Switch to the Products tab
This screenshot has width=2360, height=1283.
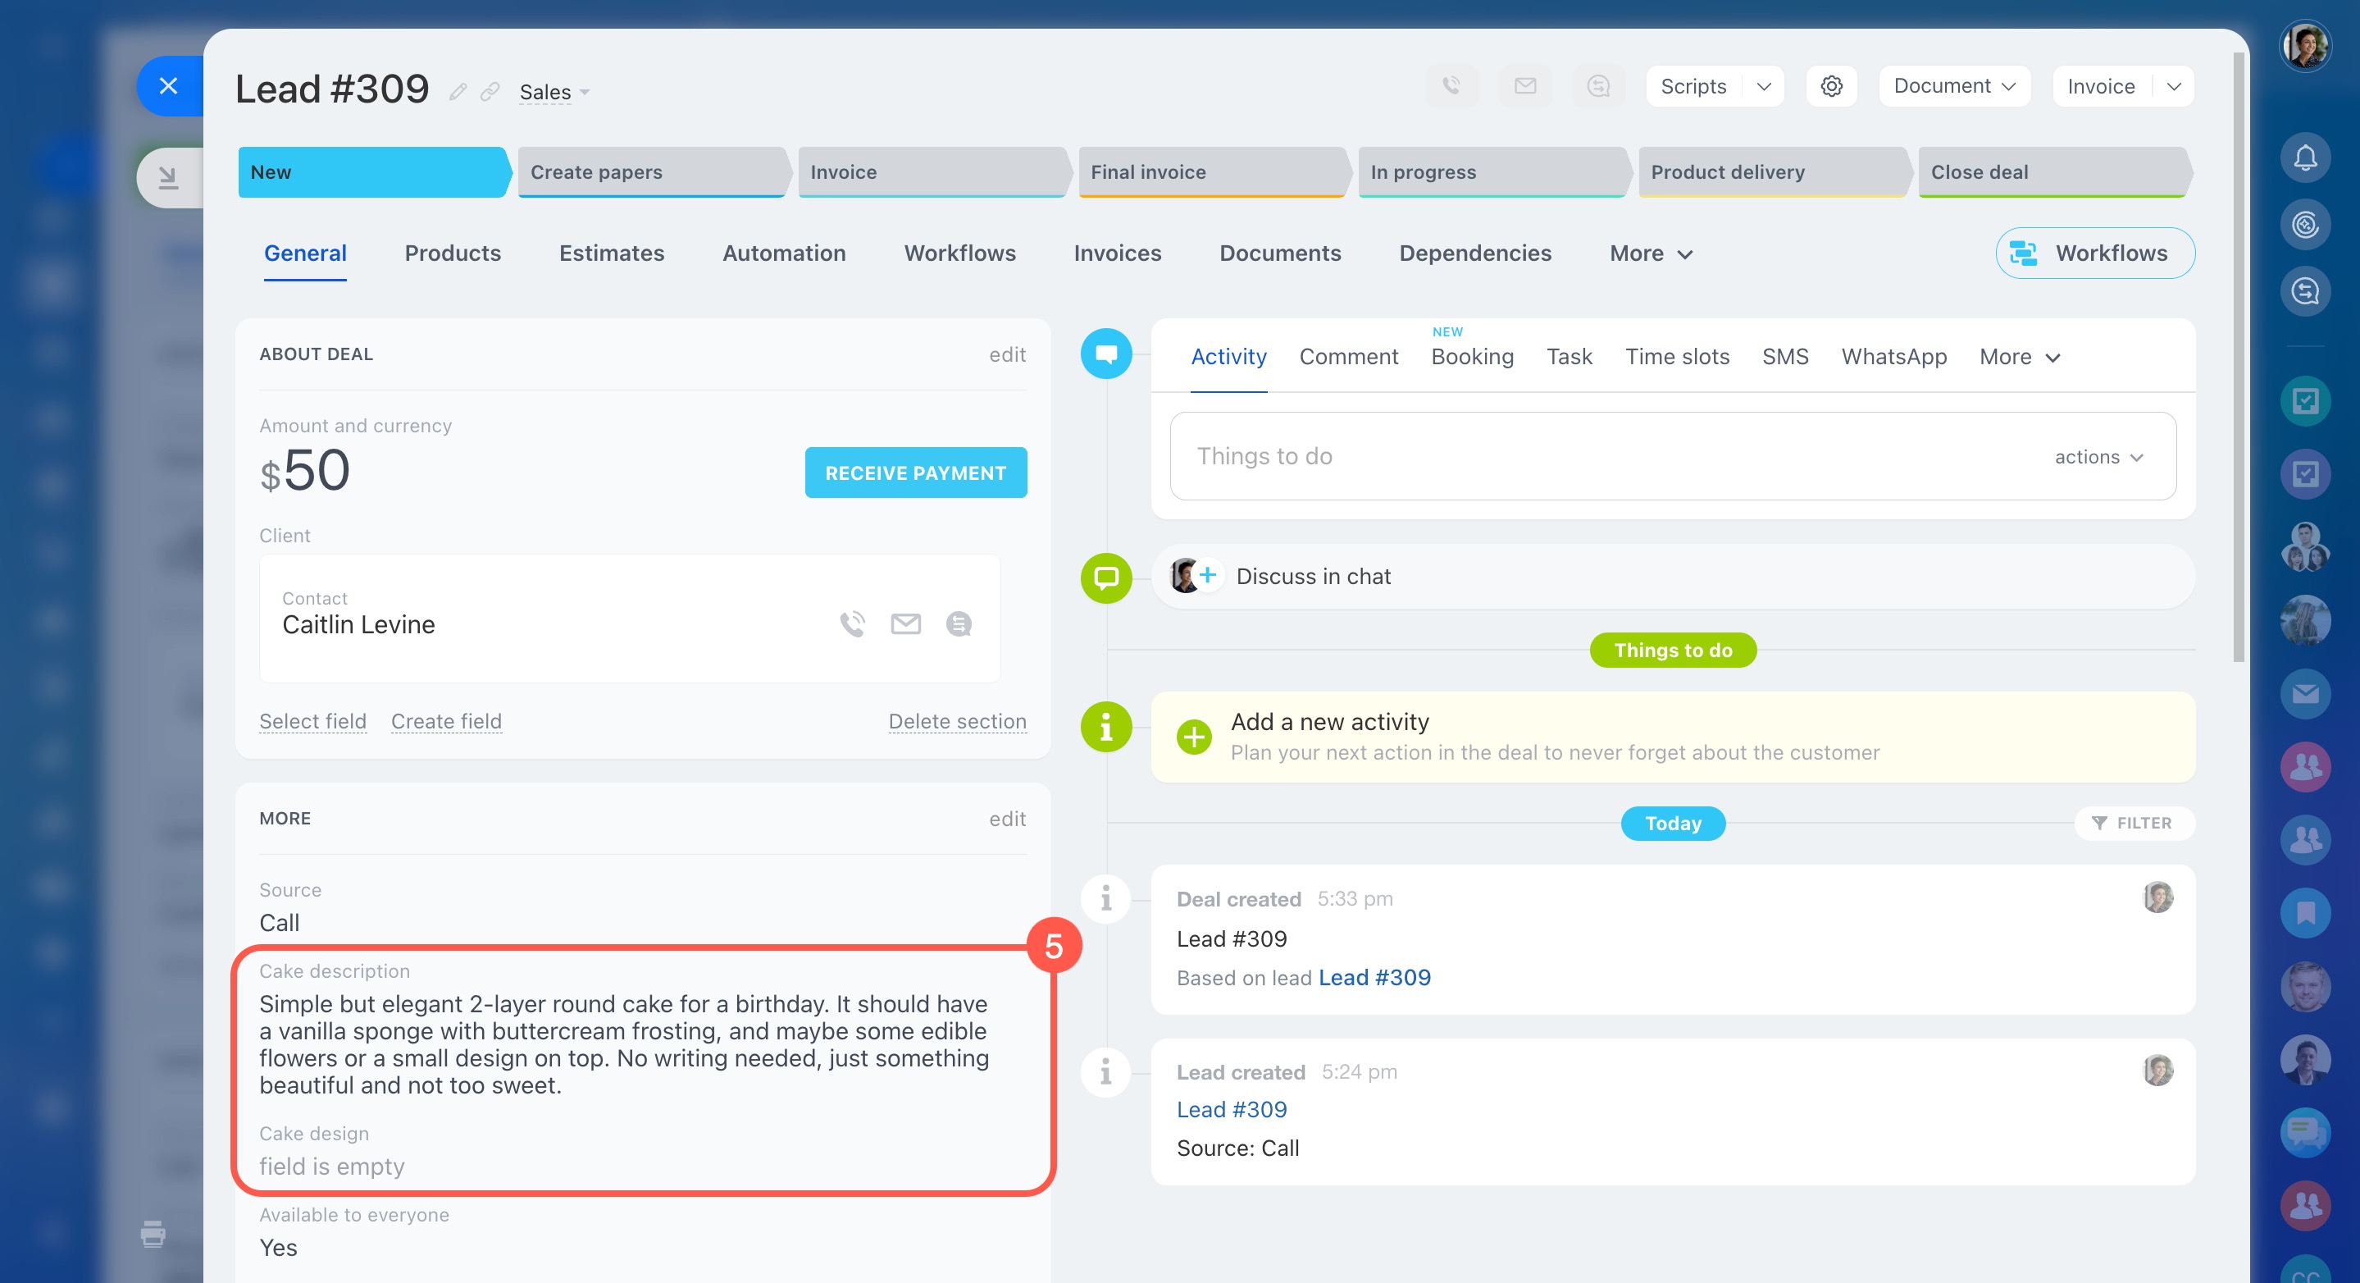click(453, 253)
